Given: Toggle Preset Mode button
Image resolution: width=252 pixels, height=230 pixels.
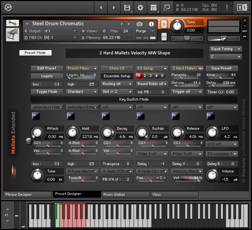Looking at the screenshot, I should [x=35, y=53].
